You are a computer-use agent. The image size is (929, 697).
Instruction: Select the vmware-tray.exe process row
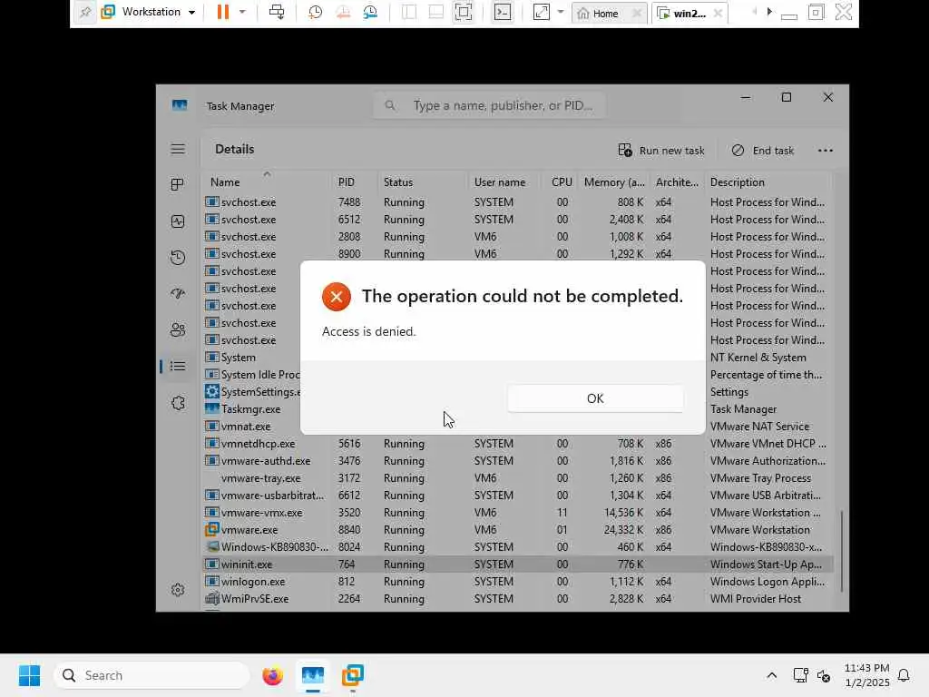click(x=518, y=477)
